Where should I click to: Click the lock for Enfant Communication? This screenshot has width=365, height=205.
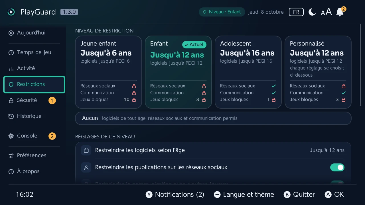coord(204,93)
